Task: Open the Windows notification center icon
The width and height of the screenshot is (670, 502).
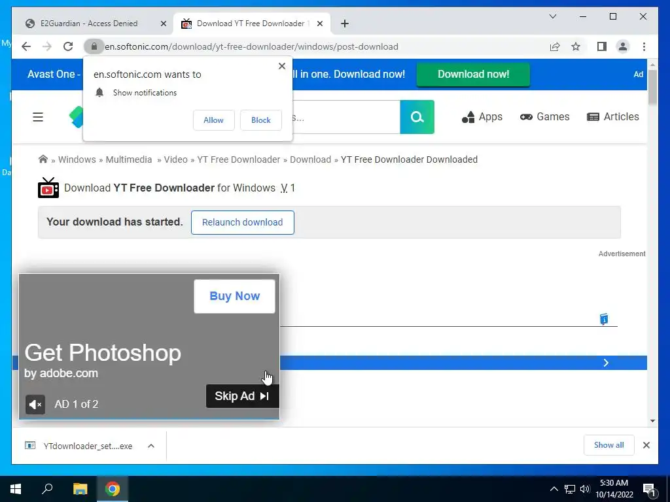Action: [649, 489]
